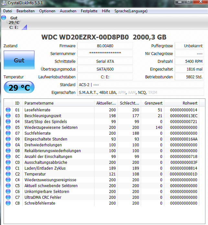Select the 'Gut 29 °C C: E:' disk tab
208x225 pixels.
14,23
